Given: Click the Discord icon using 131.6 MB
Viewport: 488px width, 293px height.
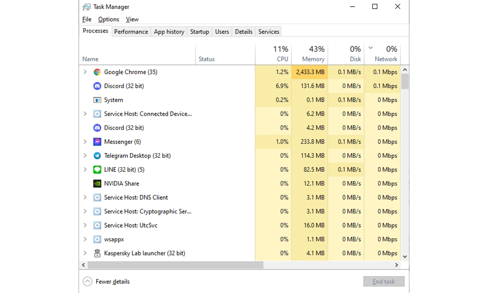Looking at the screenshot, I should (97, 86).
